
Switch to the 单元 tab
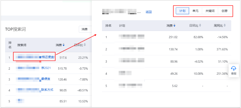[196, 11]
